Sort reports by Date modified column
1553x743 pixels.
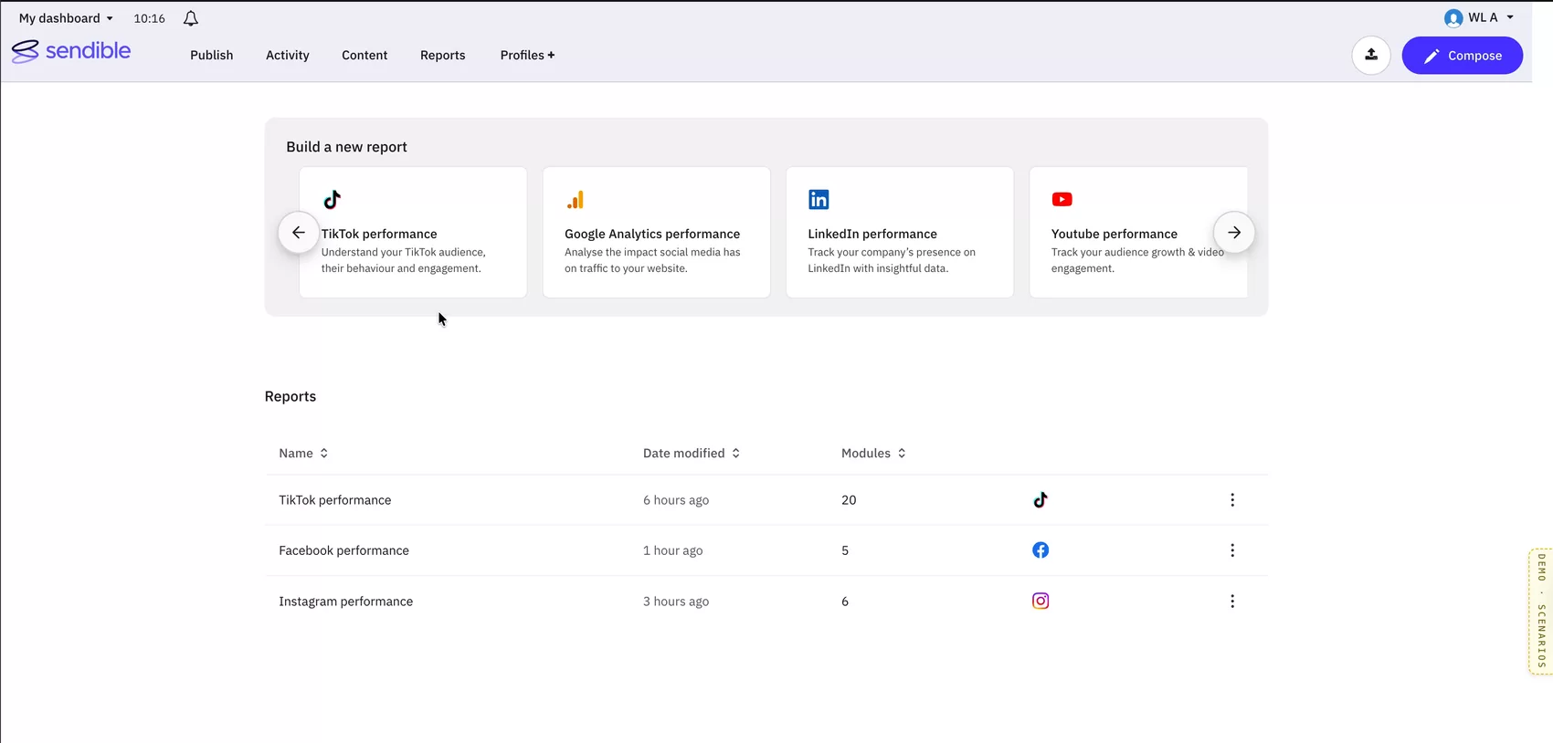pyautogui.click(x=692, y=453)
